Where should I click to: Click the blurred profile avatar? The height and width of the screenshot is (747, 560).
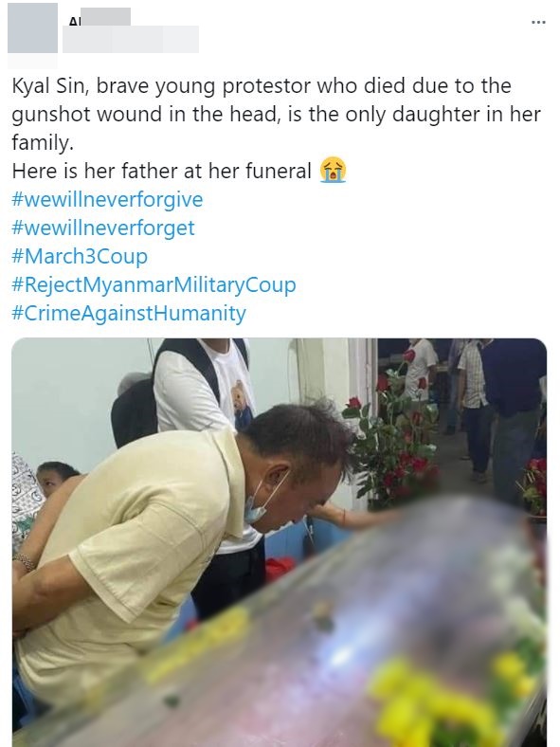[32, 27]
